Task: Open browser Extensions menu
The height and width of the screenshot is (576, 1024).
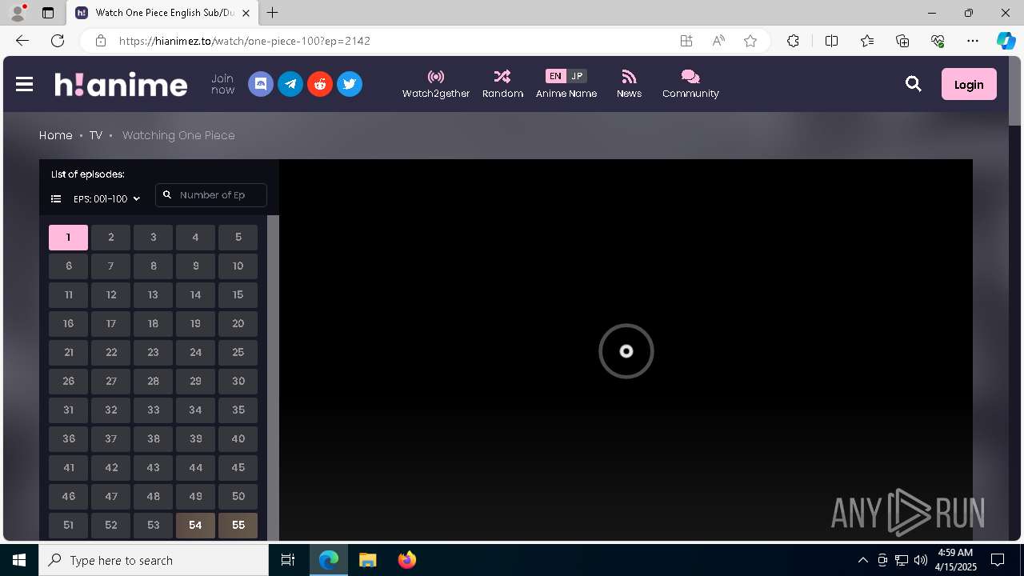Action: point(793,41)
